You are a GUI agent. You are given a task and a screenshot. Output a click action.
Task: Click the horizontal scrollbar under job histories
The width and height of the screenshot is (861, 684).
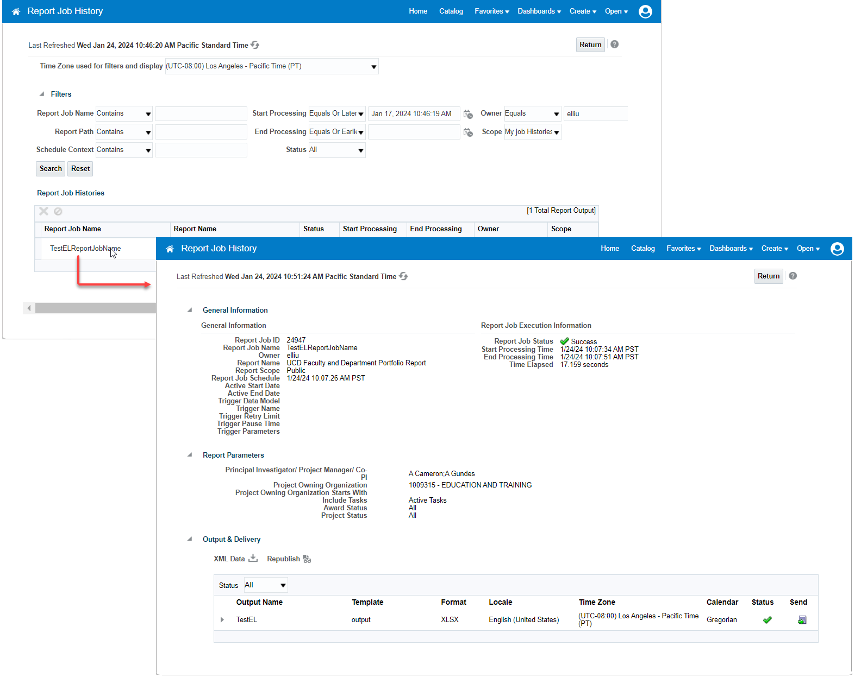click(95, 308)
